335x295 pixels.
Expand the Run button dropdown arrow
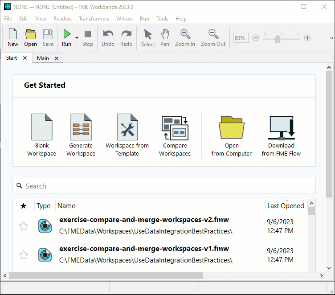(x=77, y=38)
